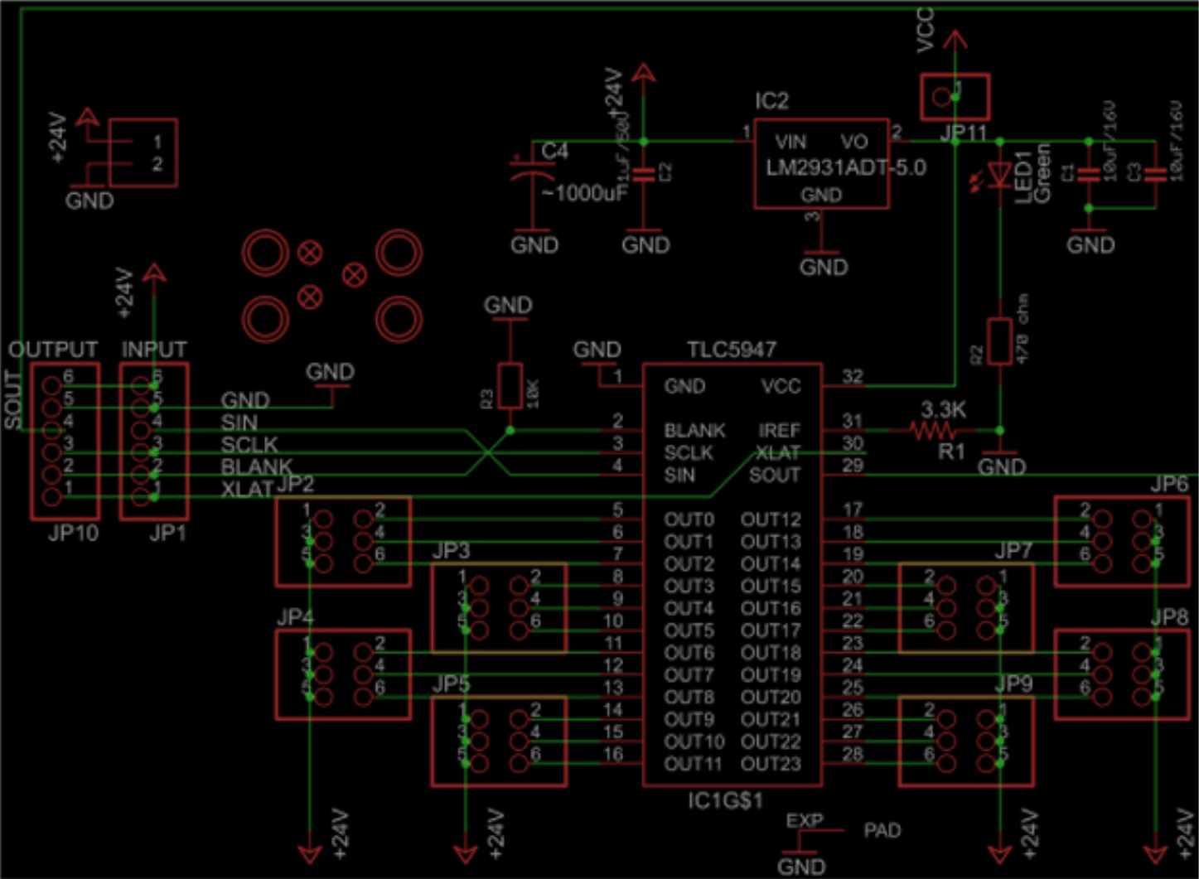Click the two-pin +24V power connector
The width and height of the screenshot is (1199, 879).
143,153
